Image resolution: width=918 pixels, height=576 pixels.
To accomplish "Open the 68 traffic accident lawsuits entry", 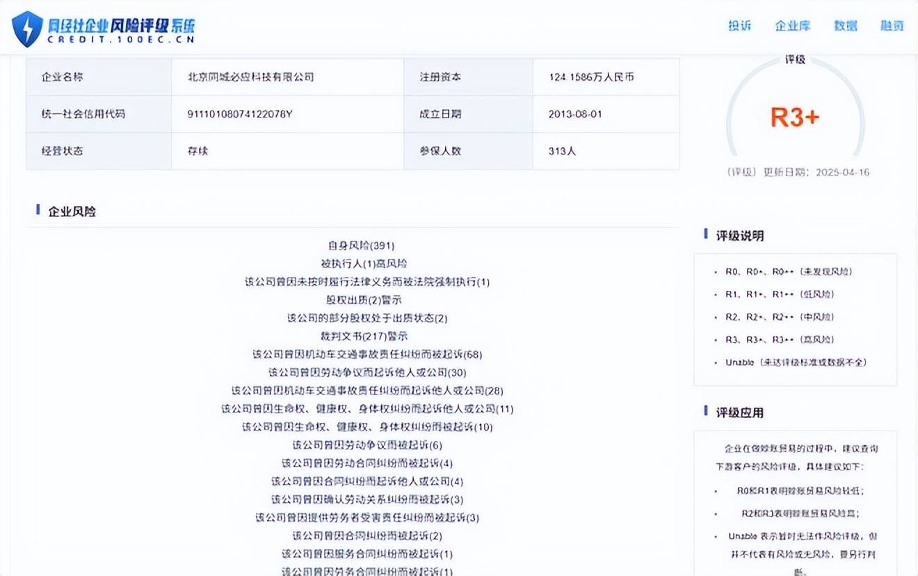I will click(x=367, y=354).
